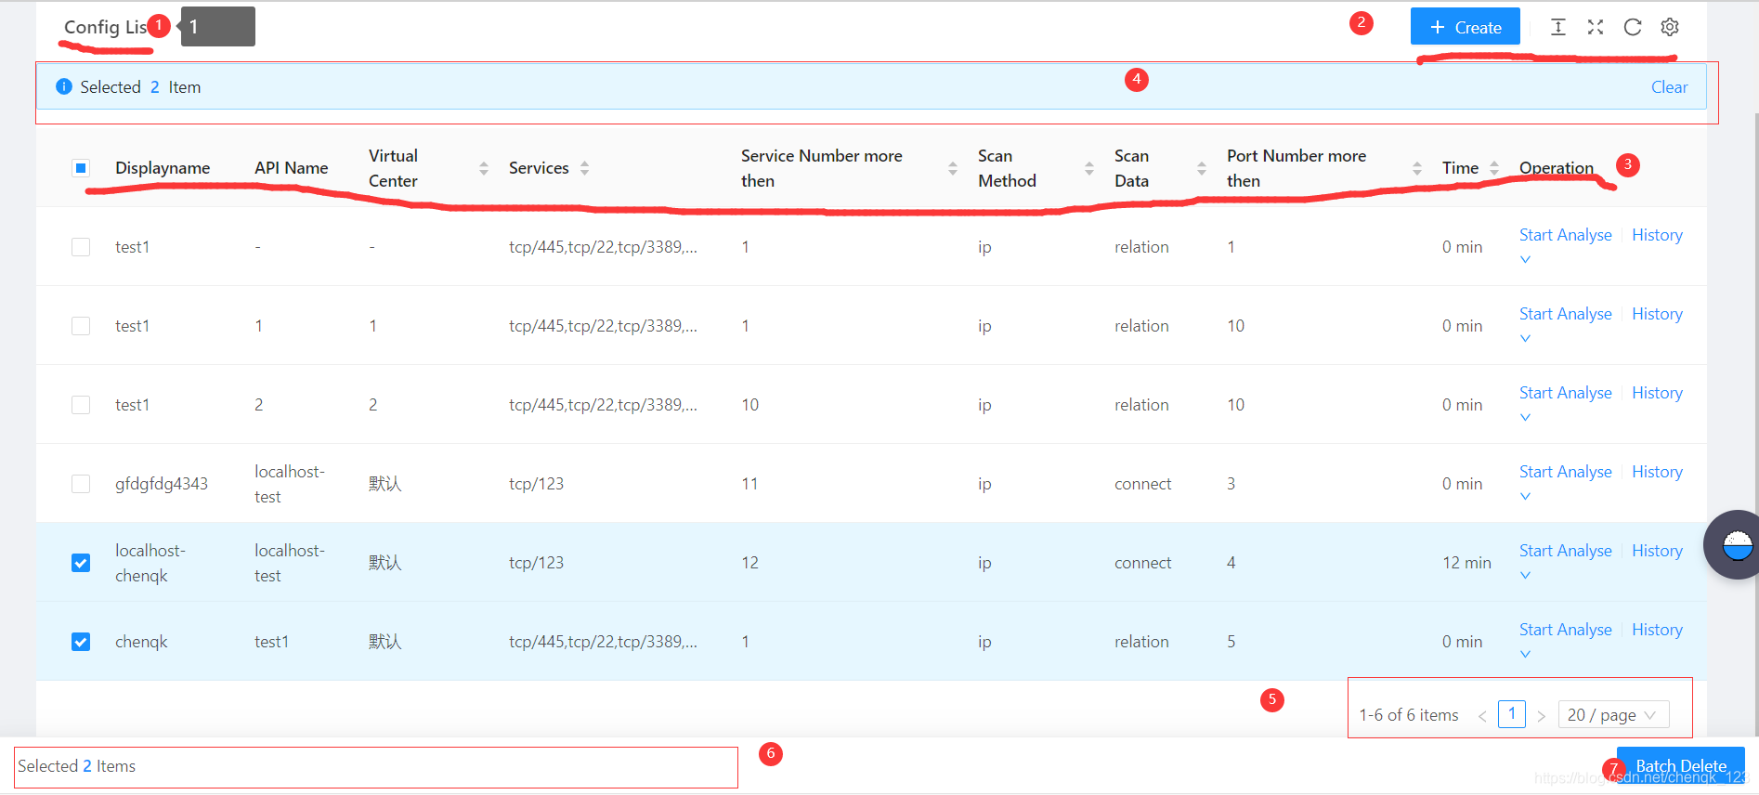The height and width of the screenshot is (795, 1759).
Task: Expand more actions for first test1 row
Action: [1525, 259]
